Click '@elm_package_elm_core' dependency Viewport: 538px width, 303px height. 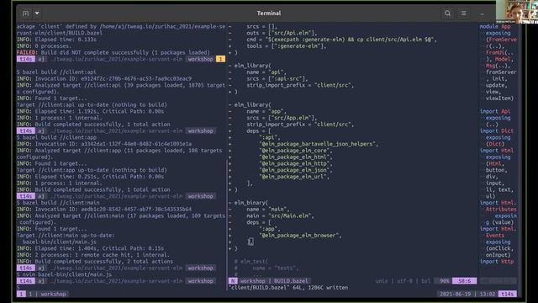tap(296, 151)
